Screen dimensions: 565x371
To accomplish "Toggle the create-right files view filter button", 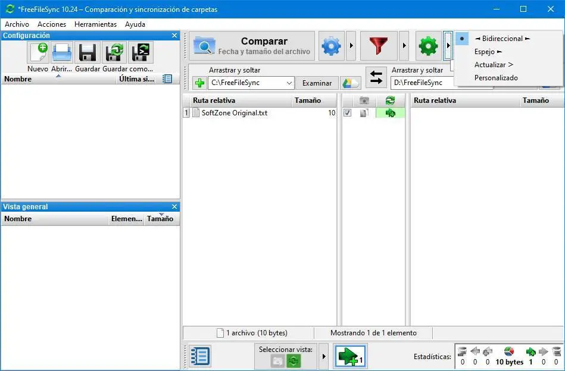I will pos(350,356).
